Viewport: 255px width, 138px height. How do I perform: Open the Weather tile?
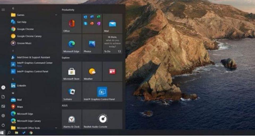pyautogui.click(x=92, y=71)
